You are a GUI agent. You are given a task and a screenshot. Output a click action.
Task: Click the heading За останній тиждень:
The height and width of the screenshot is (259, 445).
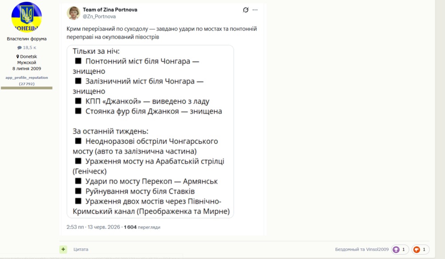pos(110,131)
